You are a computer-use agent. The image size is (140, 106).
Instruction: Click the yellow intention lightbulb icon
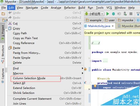pos(95,86)
